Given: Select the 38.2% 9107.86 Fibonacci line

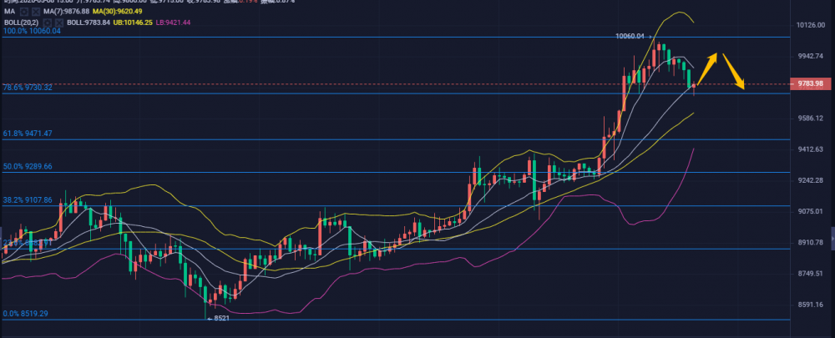Looking at the screenshot, I should [28, 200].
